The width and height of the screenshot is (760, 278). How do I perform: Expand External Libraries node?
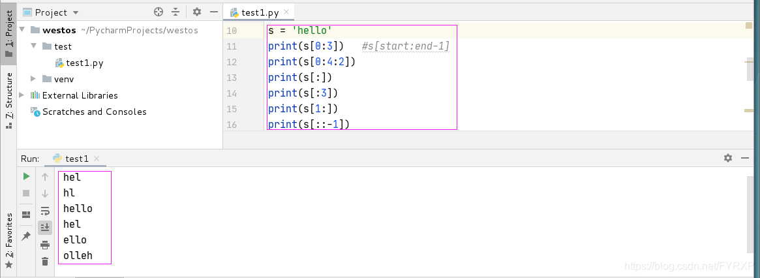point(22,95)
